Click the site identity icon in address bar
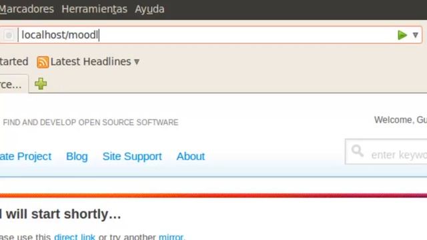Screen dimensions: 427x240 9,35
